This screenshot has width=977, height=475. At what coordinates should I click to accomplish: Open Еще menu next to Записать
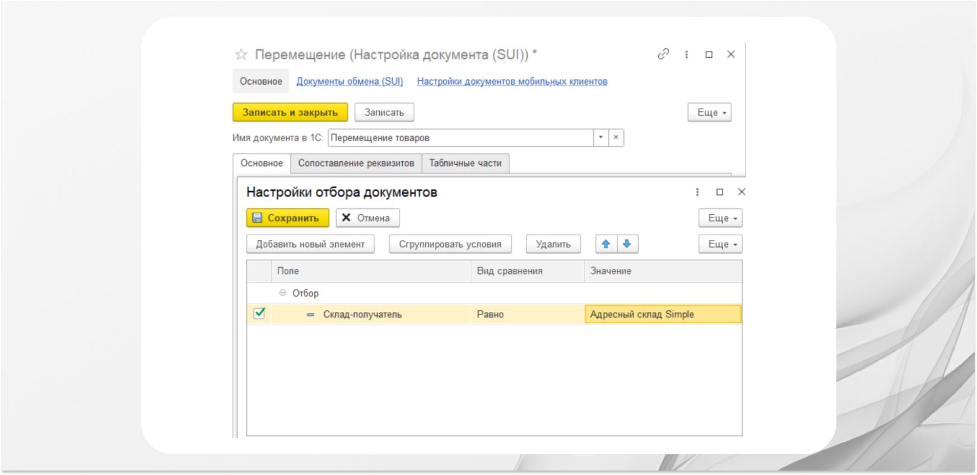point(710,113)
